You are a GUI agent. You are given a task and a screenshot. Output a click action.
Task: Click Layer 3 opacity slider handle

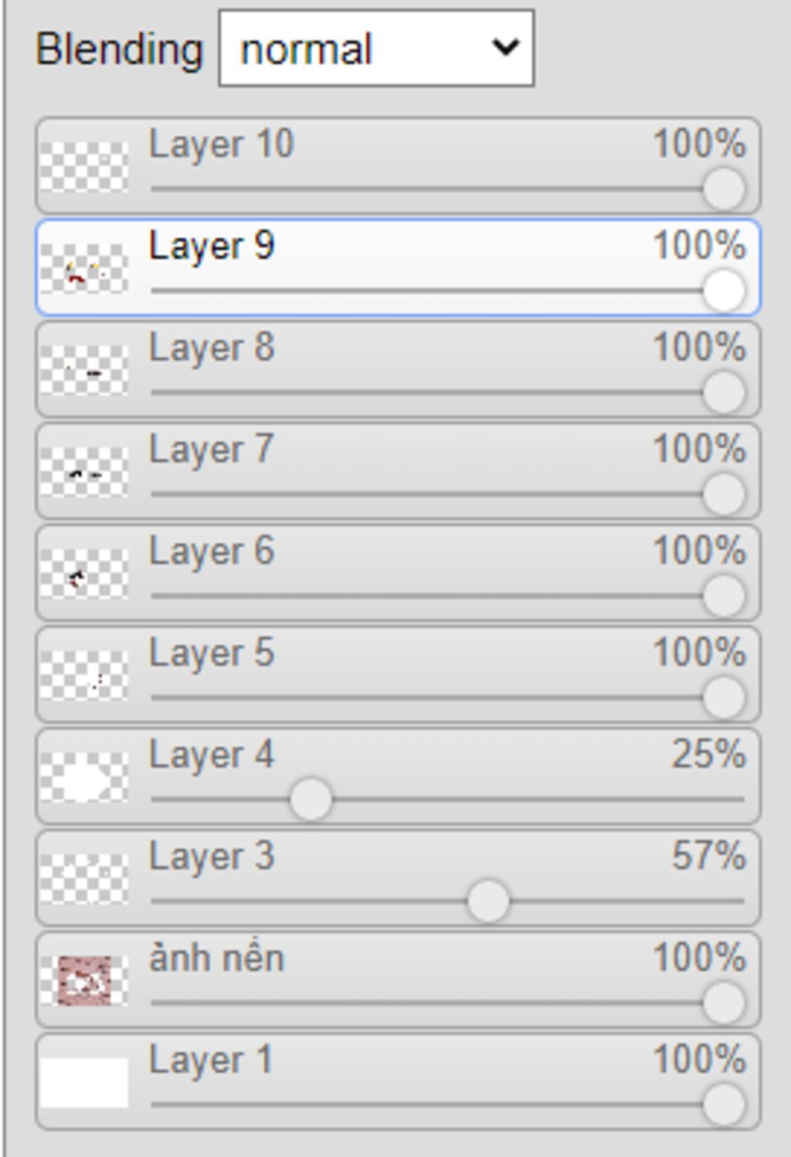(x=488, y=901)
